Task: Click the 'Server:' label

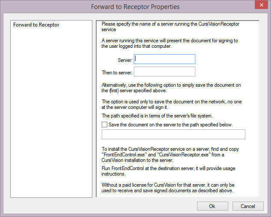Action: (125, 60)
